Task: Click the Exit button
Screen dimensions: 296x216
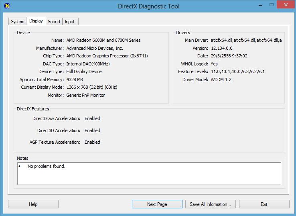Action: [264, 204]
